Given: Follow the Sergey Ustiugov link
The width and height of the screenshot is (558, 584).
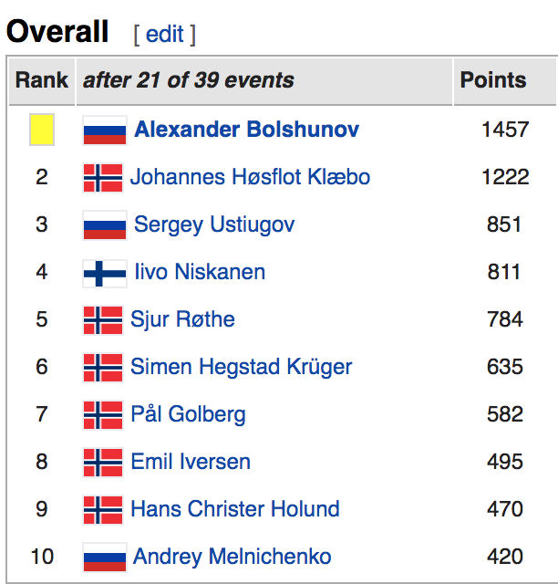Looking at the screenshot, I should click(x=214, y=224).
